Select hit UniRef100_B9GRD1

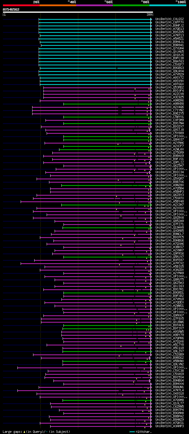(x=169, y=293)
